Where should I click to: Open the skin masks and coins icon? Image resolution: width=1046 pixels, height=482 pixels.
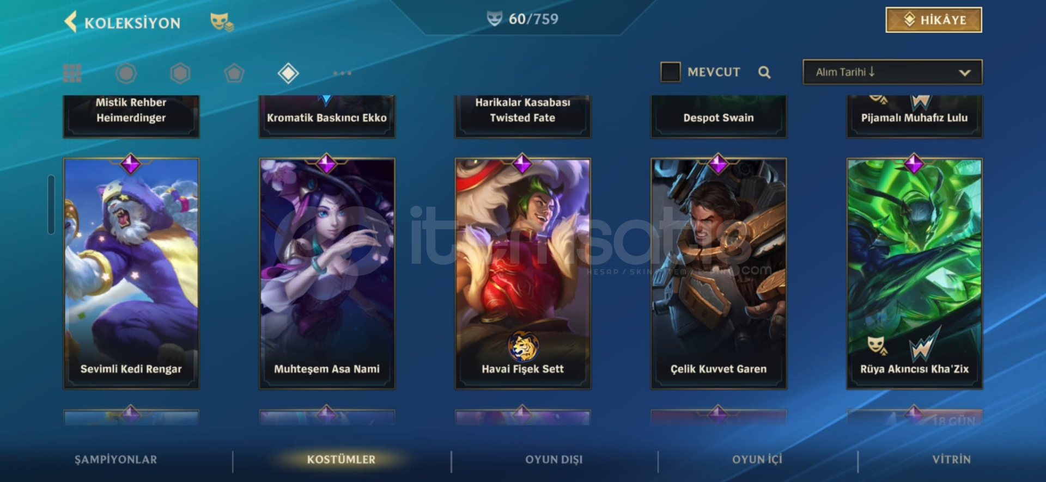click(x=222, y=22)
